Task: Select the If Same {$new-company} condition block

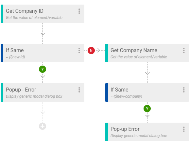Action: click(147, 92)
